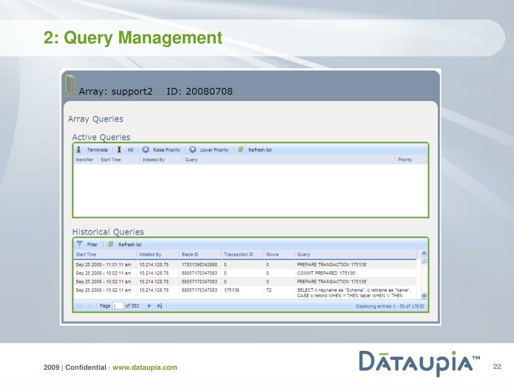Screen dimensions: 514x386
Task: Click the server array icon near support2
Action: pos(70,84)
